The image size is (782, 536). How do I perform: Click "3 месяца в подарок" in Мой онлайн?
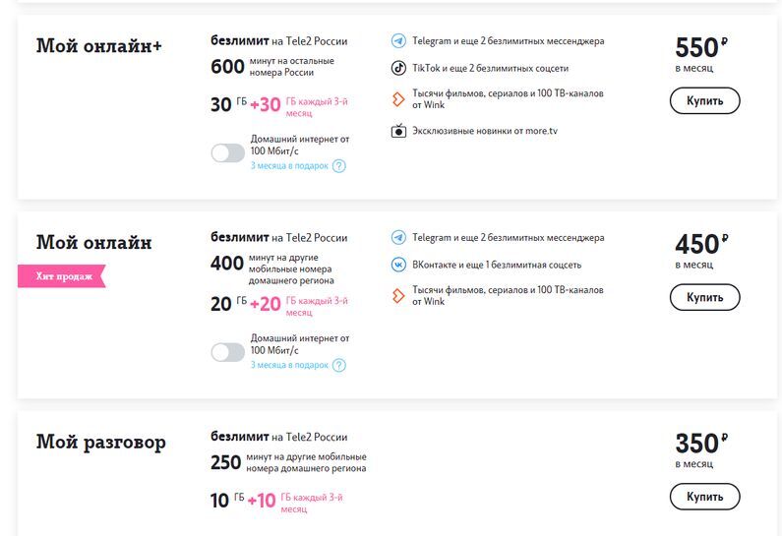(x=289, y=365)
